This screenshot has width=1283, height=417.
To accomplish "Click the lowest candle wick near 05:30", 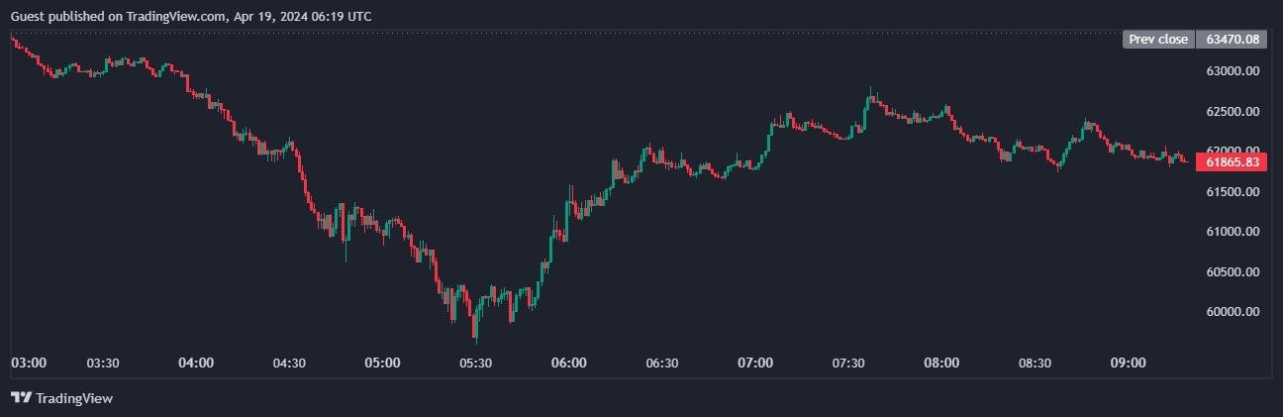I will pos(476,339).
